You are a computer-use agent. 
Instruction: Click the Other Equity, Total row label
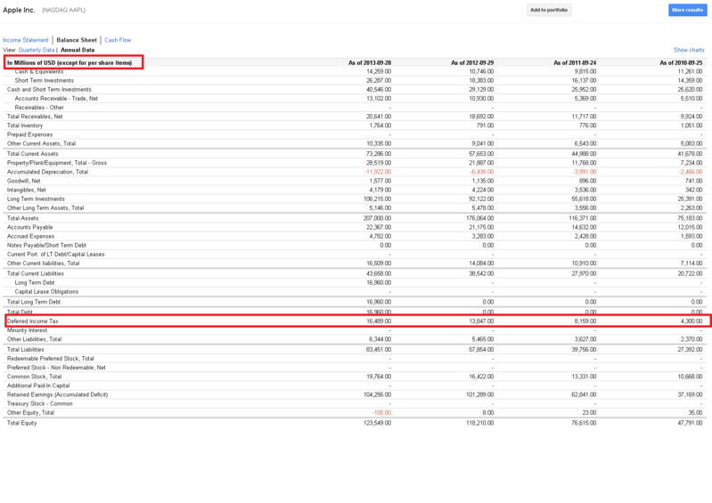pos(30,413)
